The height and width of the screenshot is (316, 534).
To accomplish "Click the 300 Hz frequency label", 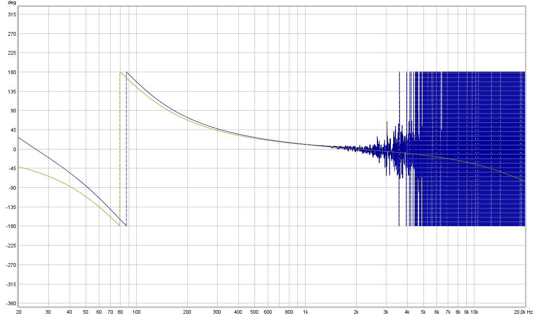I will [217, 312].
